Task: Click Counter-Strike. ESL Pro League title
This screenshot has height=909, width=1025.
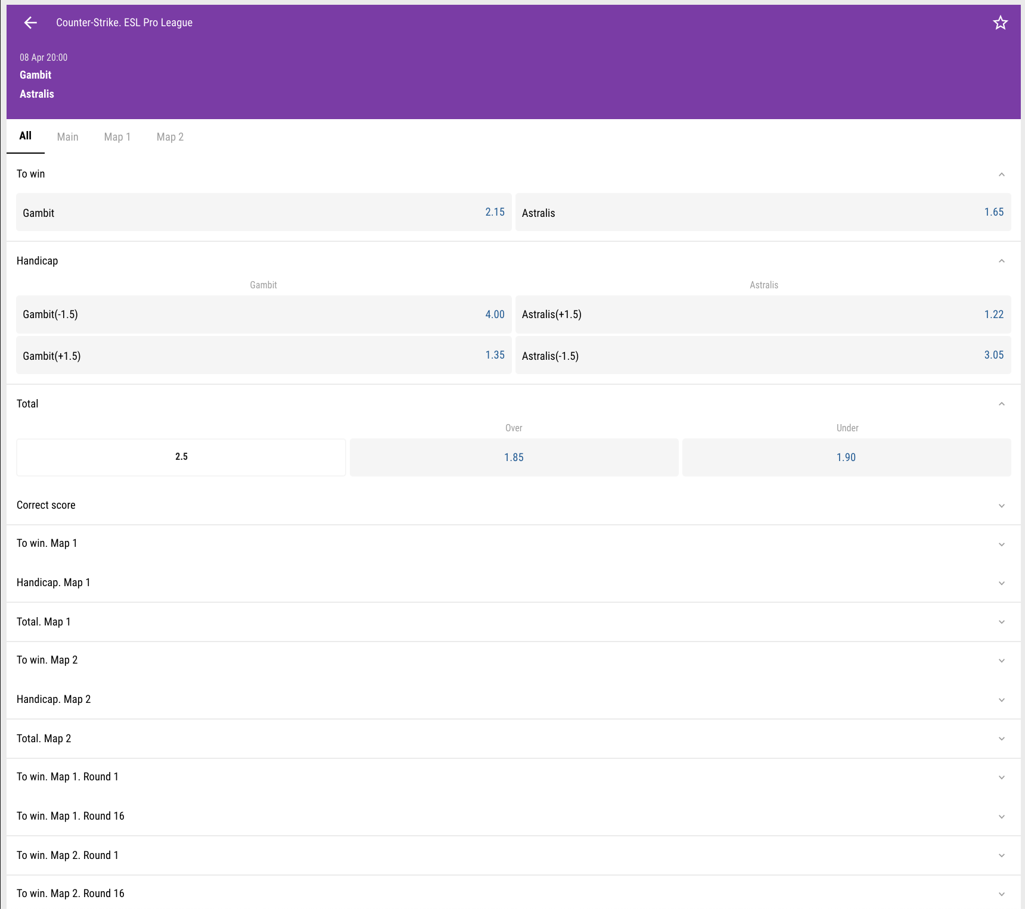Action: [124, 23]
